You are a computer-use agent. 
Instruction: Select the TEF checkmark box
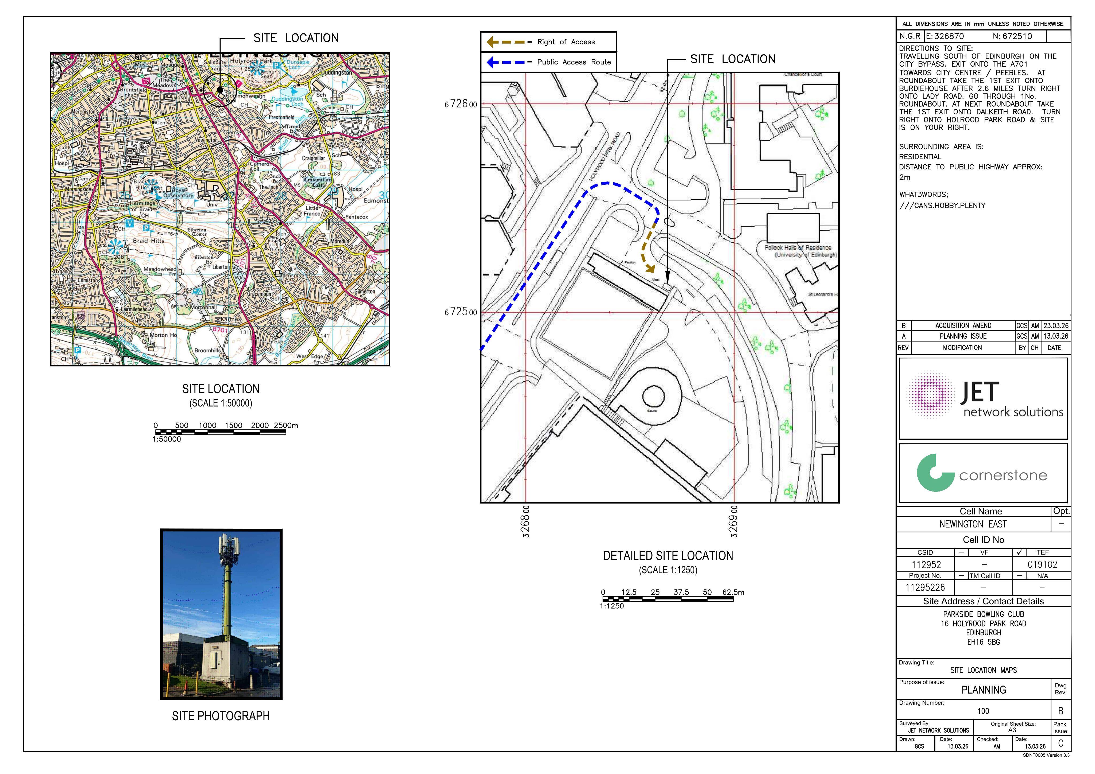click(x=1020, y=552)
